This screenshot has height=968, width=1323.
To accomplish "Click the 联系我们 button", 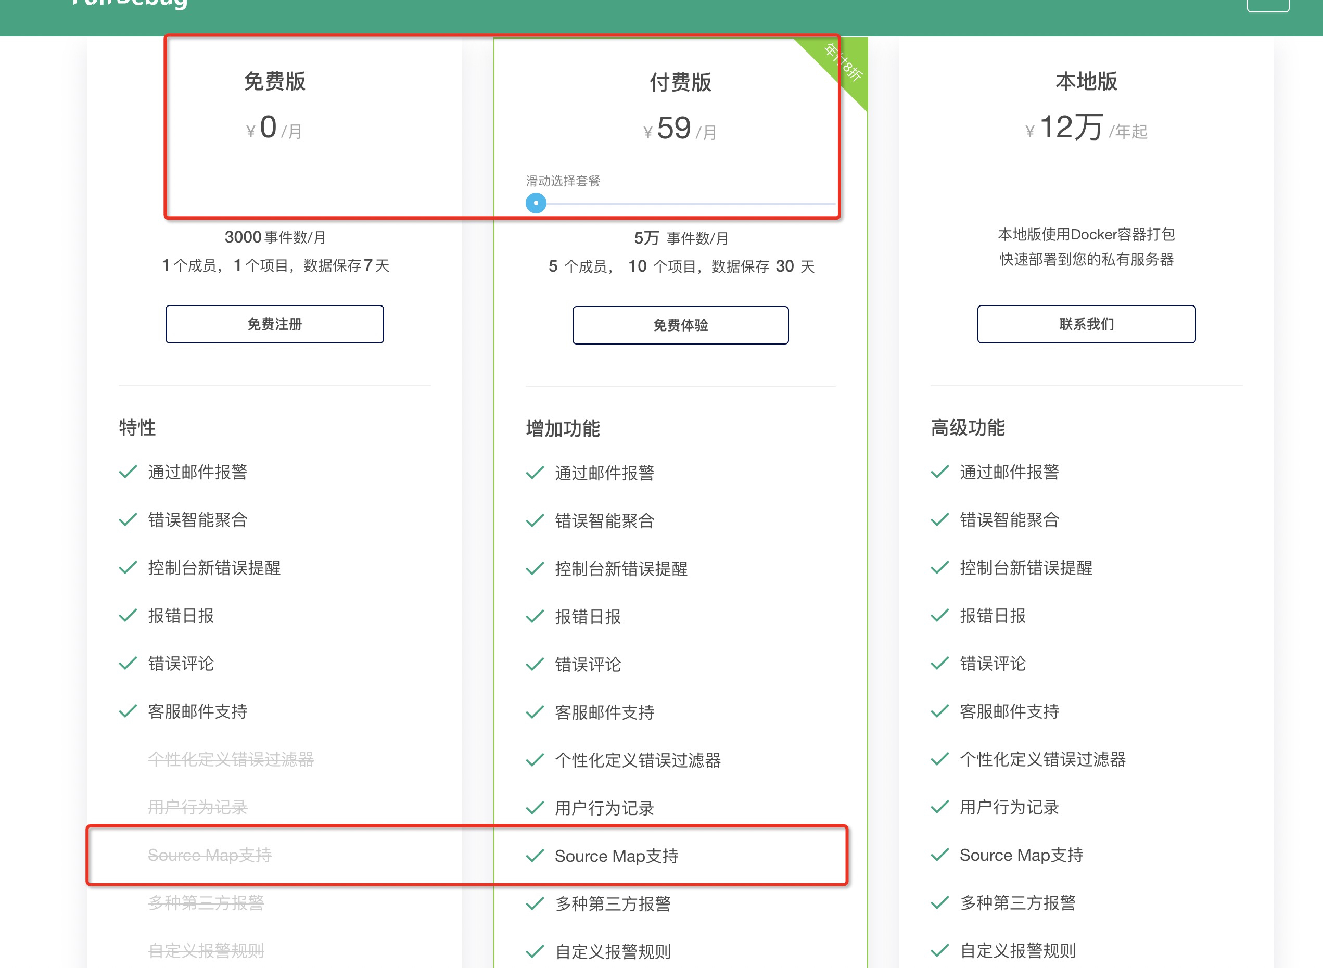I will pyautogui.click(x=1086, y=324).
